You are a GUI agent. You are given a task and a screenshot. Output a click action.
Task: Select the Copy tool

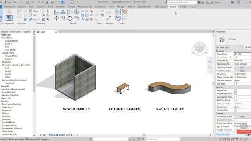click(x=63, y=18)
